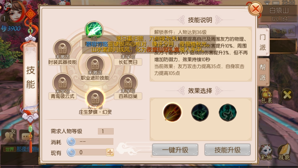Select the highlighted 庄生梦蝶·幻灵 skill icon

click(x=95, y=99)
